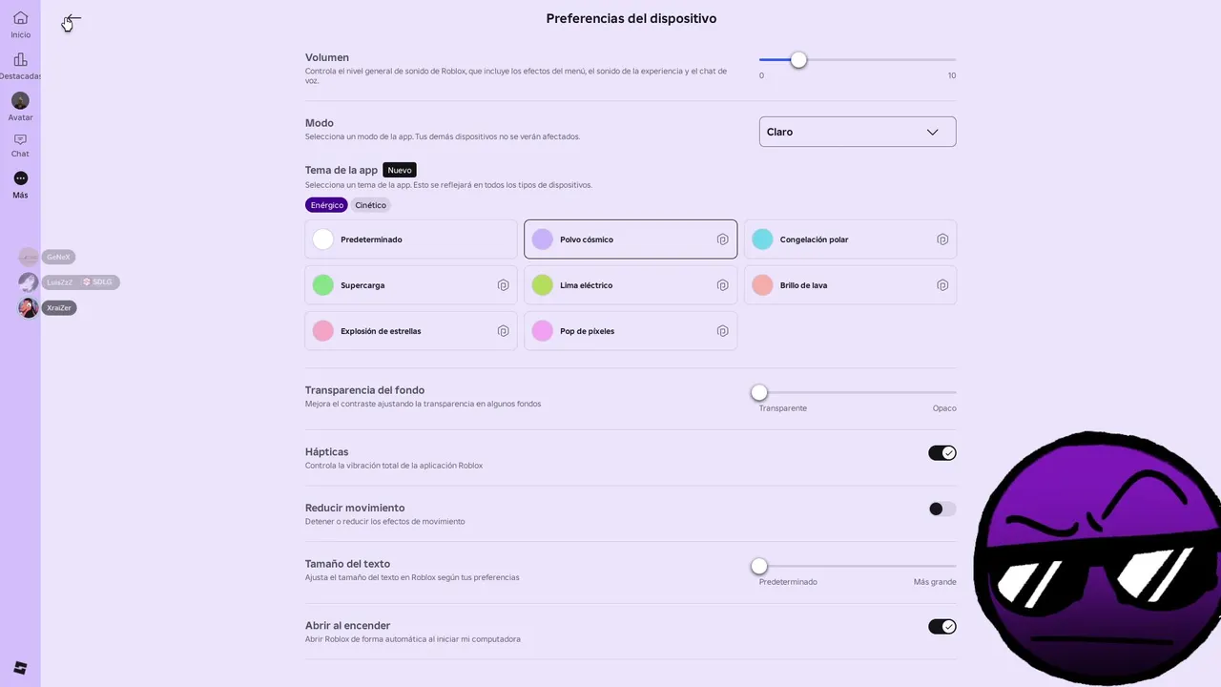Open Destacadas charts icon in sidebar
1221x687 pixels.
click(20, 60)
